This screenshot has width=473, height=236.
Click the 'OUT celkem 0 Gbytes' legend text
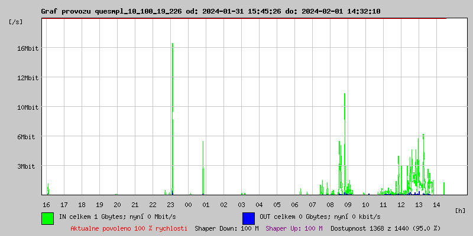click(320, 217)
